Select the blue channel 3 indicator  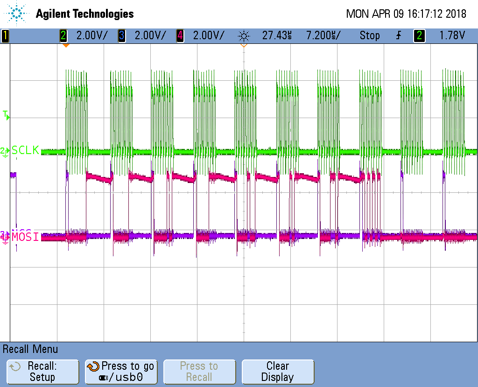(x=122, y=35)
